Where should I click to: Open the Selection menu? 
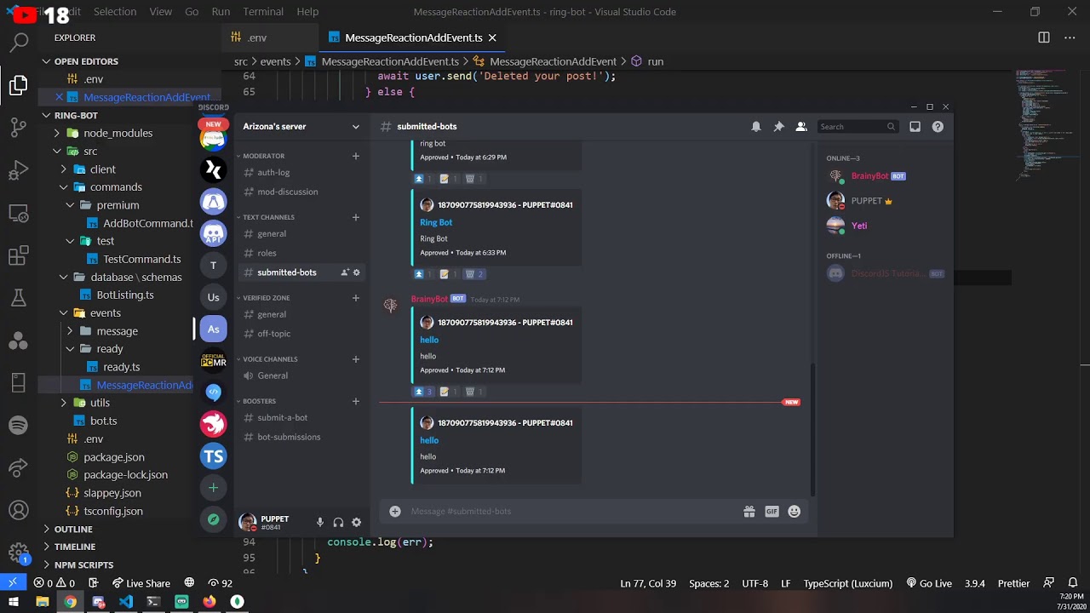115,12
